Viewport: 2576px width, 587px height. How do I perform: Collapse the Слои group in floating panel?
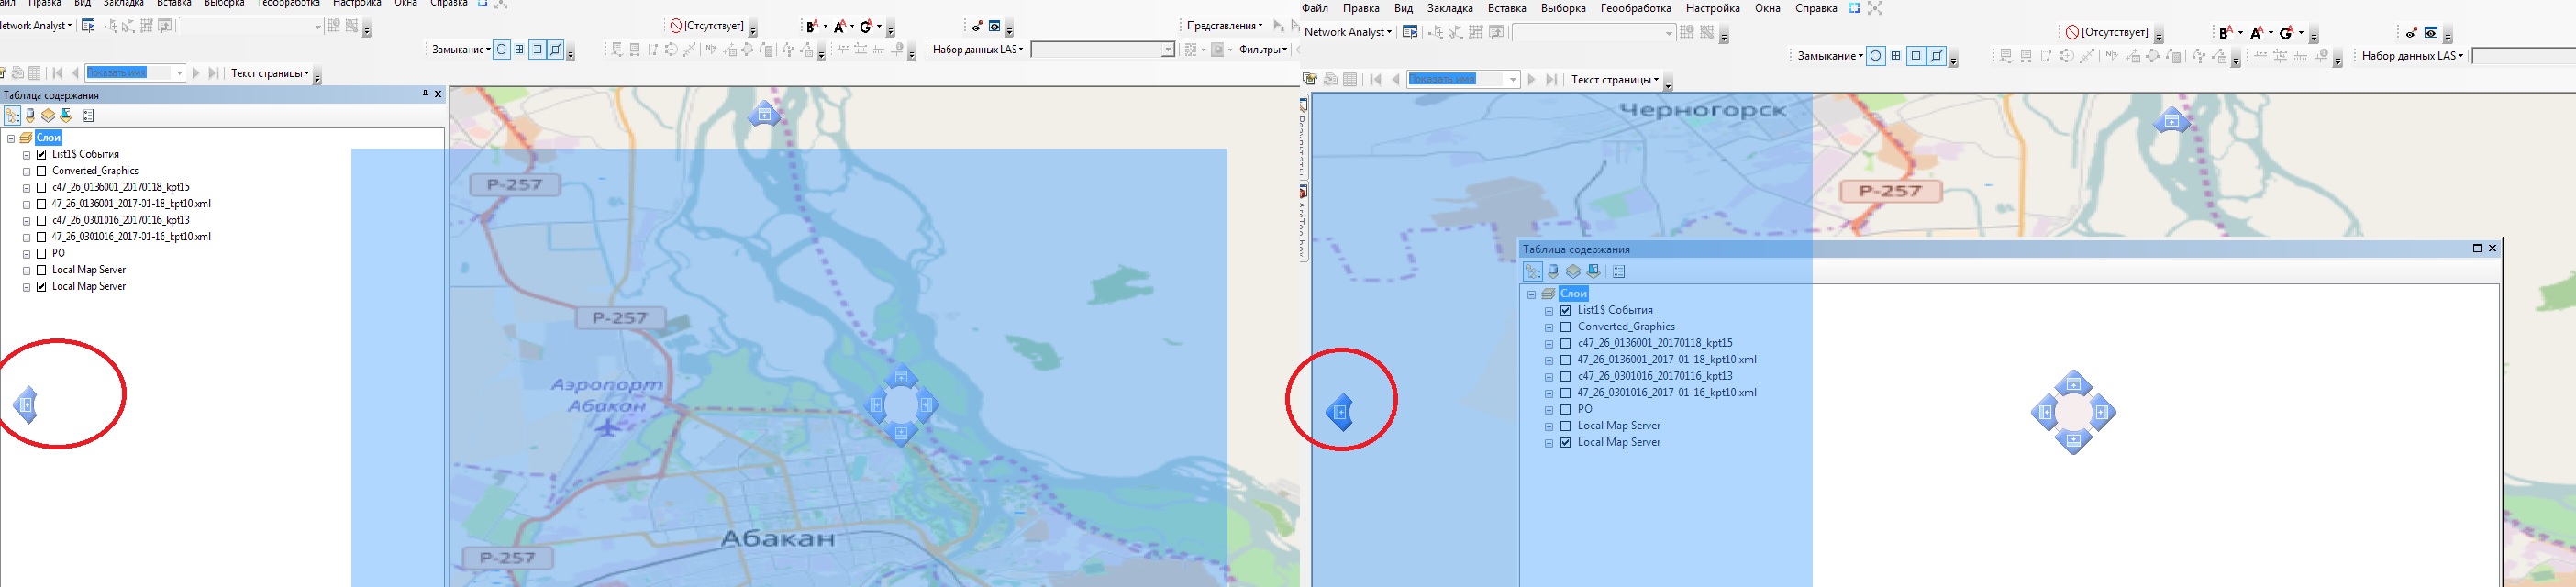click(1531, 294)
